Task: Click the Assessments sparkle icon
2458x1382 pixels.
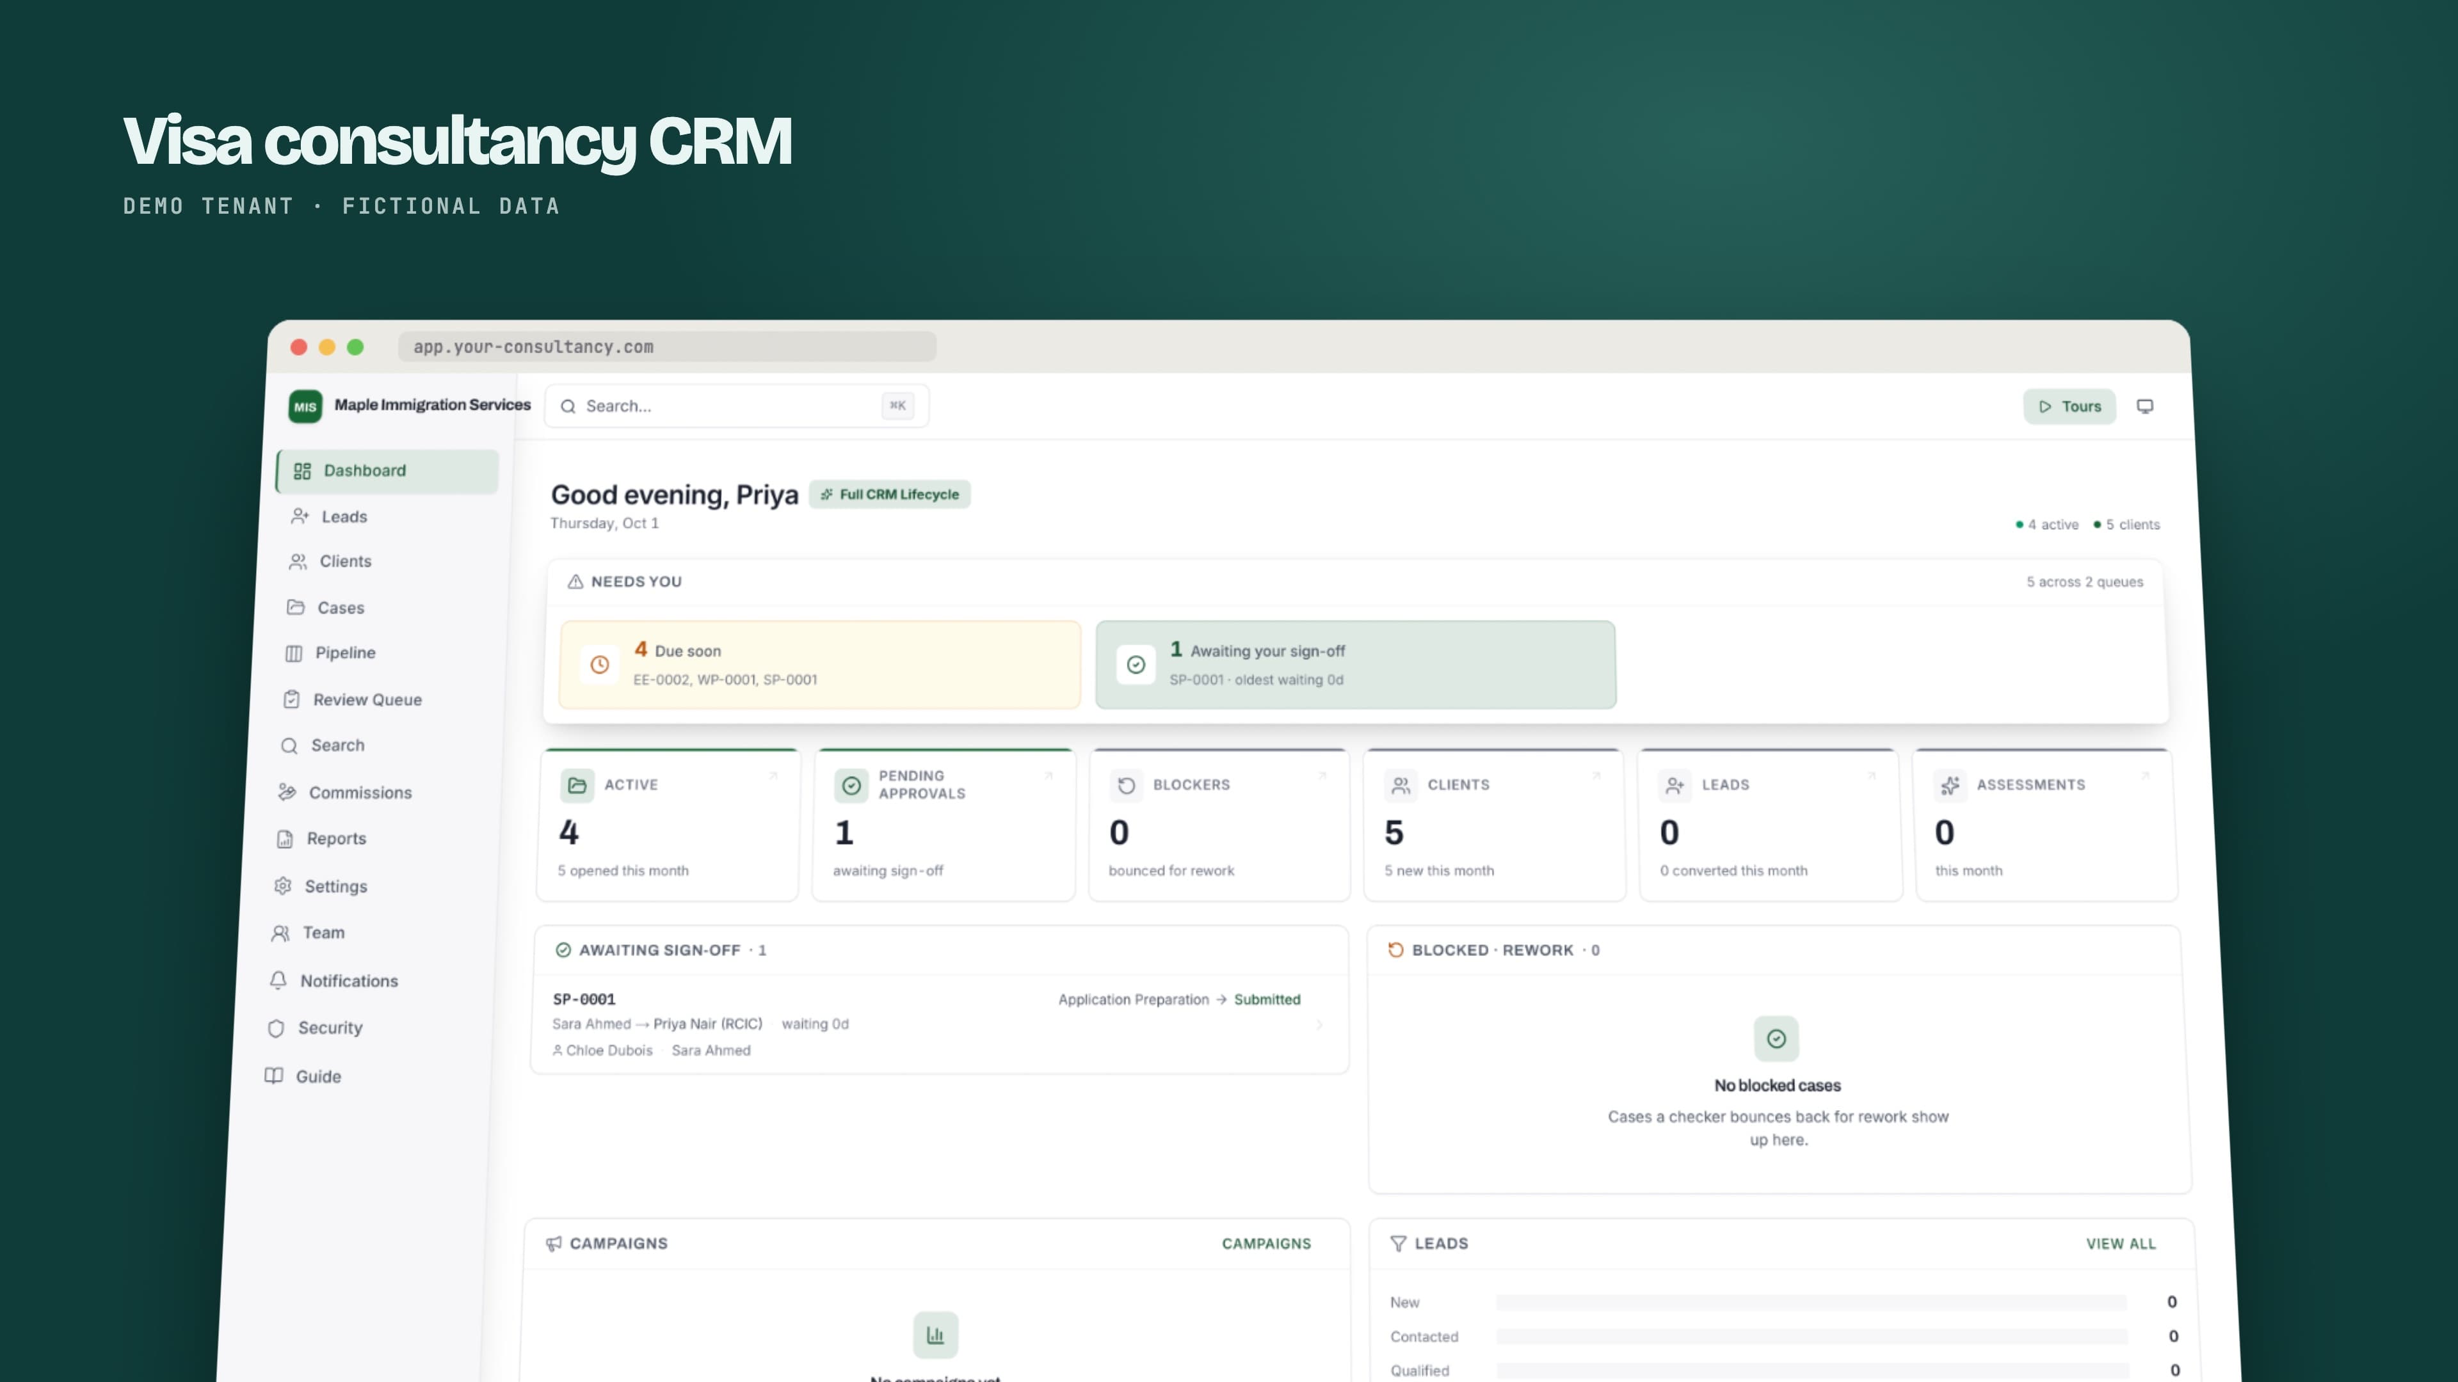Action: [1950, 785]
